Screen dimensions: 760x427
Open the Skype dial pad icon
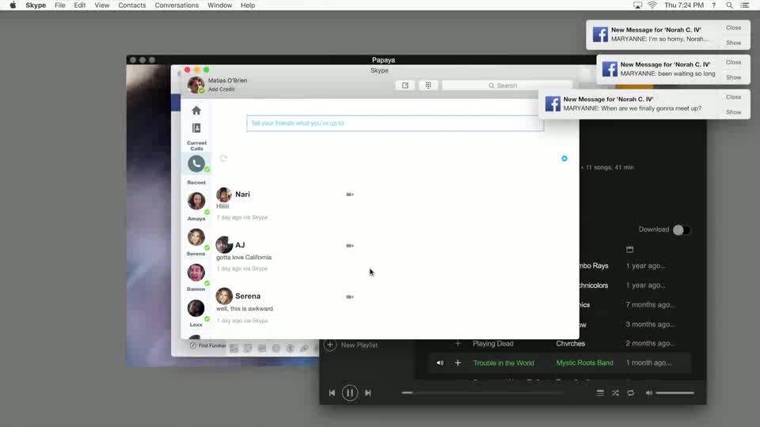coord(428,85)
